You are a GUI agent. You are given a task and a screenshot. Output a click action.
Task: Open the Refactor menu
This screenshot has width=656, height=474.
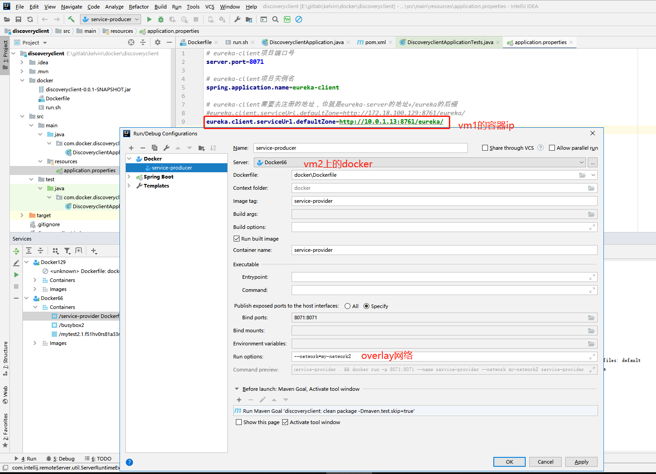138,7
